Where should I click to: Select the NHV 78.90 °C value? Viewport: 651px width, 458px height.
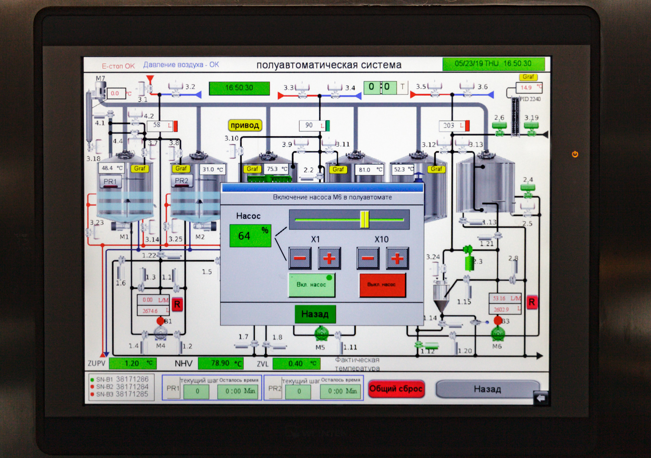tap(220, 363)
